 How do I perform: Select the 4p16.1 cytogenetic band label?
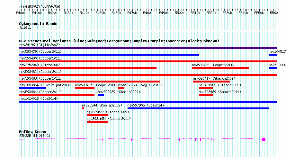tap(25, 27)
